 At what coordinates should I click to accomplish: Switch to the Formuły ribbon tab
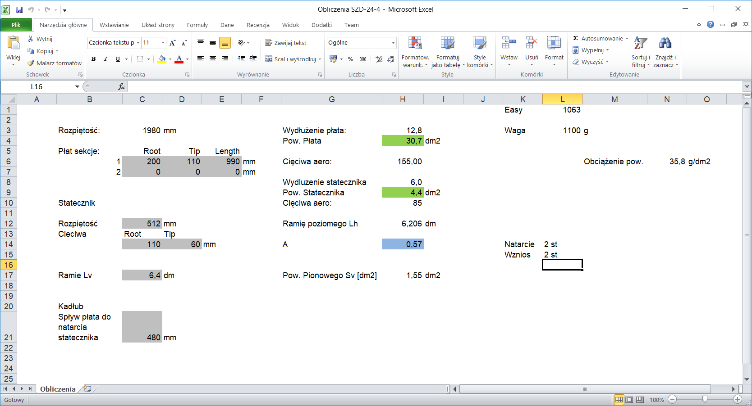click(197, 25)
